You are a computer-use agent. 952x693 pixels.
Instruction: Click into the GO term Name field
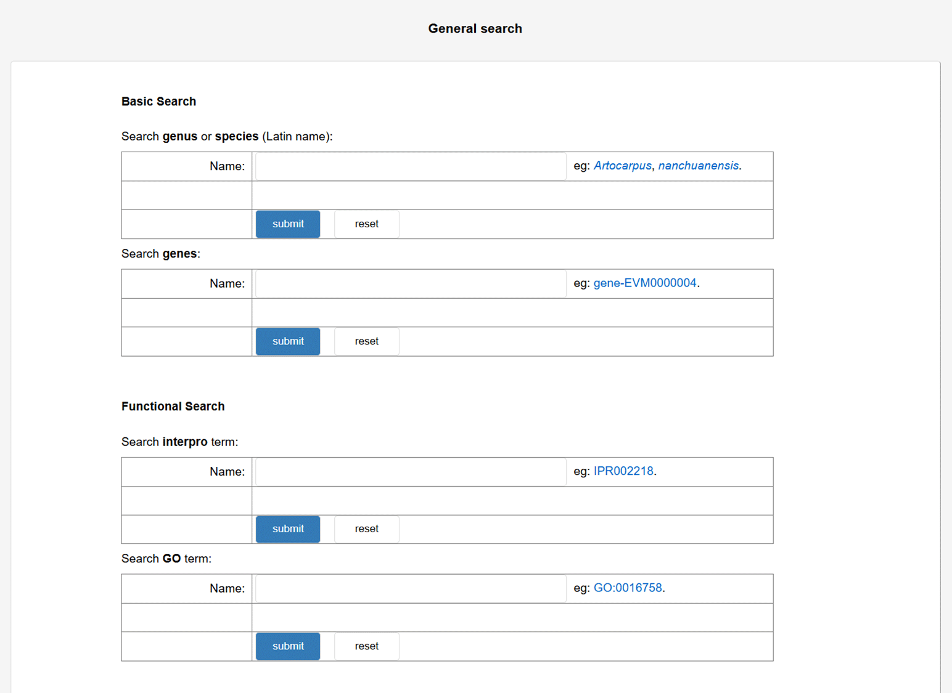pos(411,589)
